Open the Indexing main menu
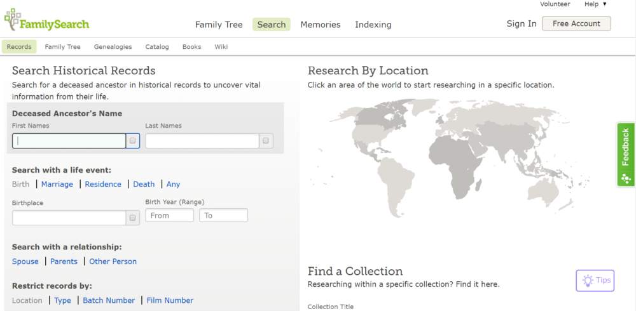This screenshot has height=311, width=636. [x=373, y=25]
